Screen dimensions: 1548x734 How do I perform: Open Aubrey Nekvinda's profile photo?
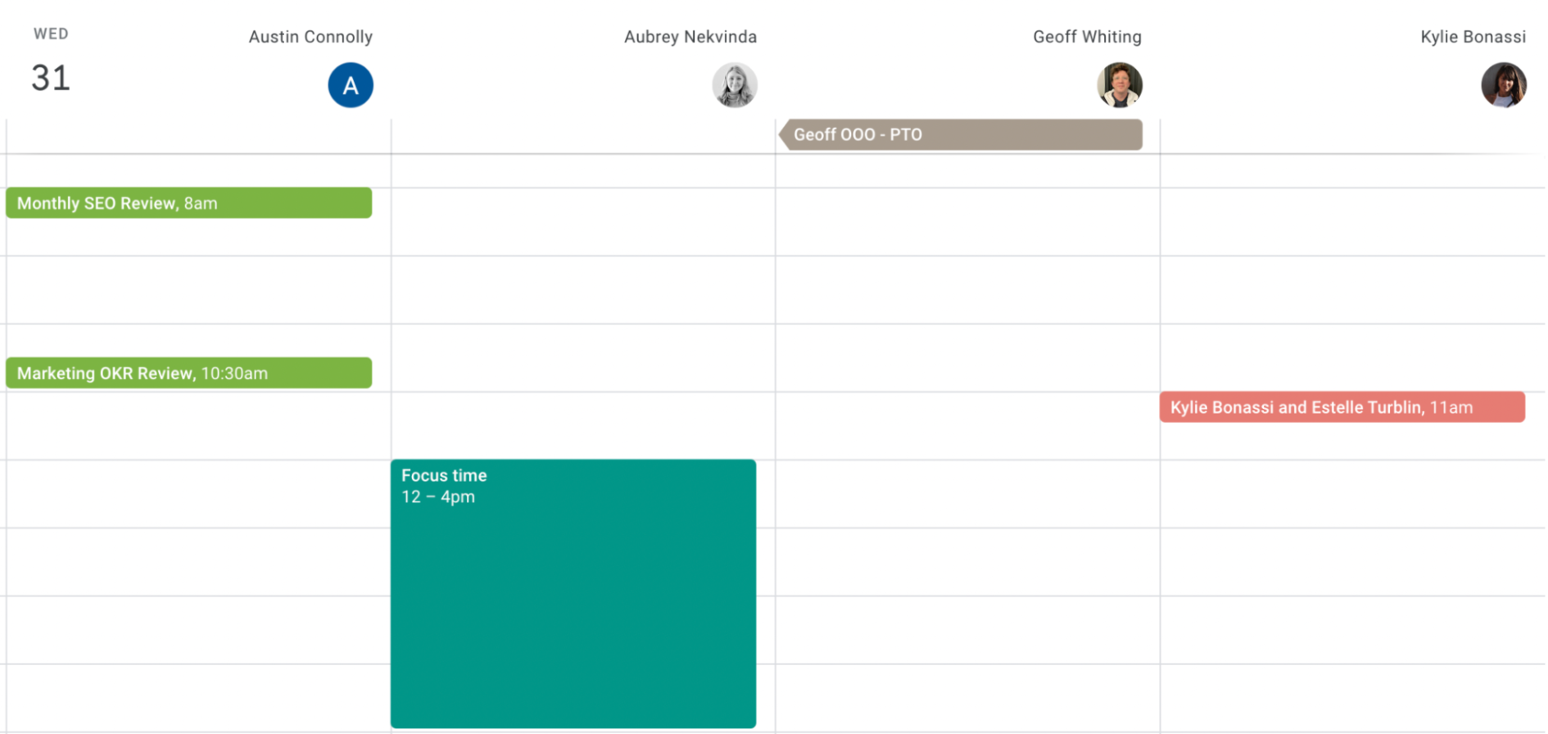click(x=734, y=85)
